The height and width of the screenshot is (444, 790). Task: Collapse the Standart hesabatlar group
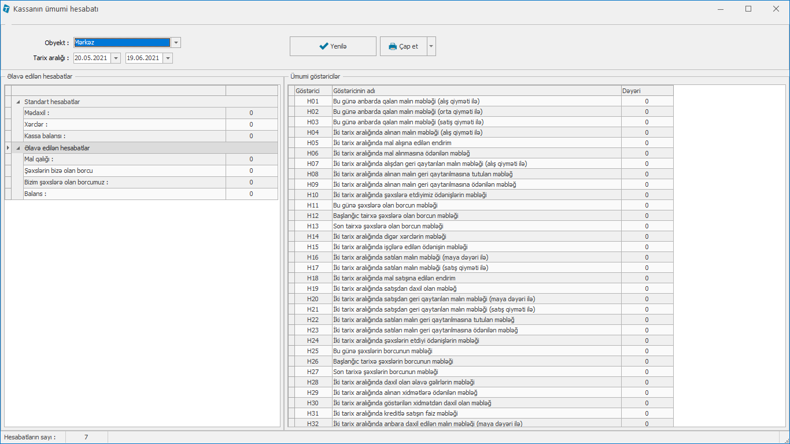[x=19, y=102]
